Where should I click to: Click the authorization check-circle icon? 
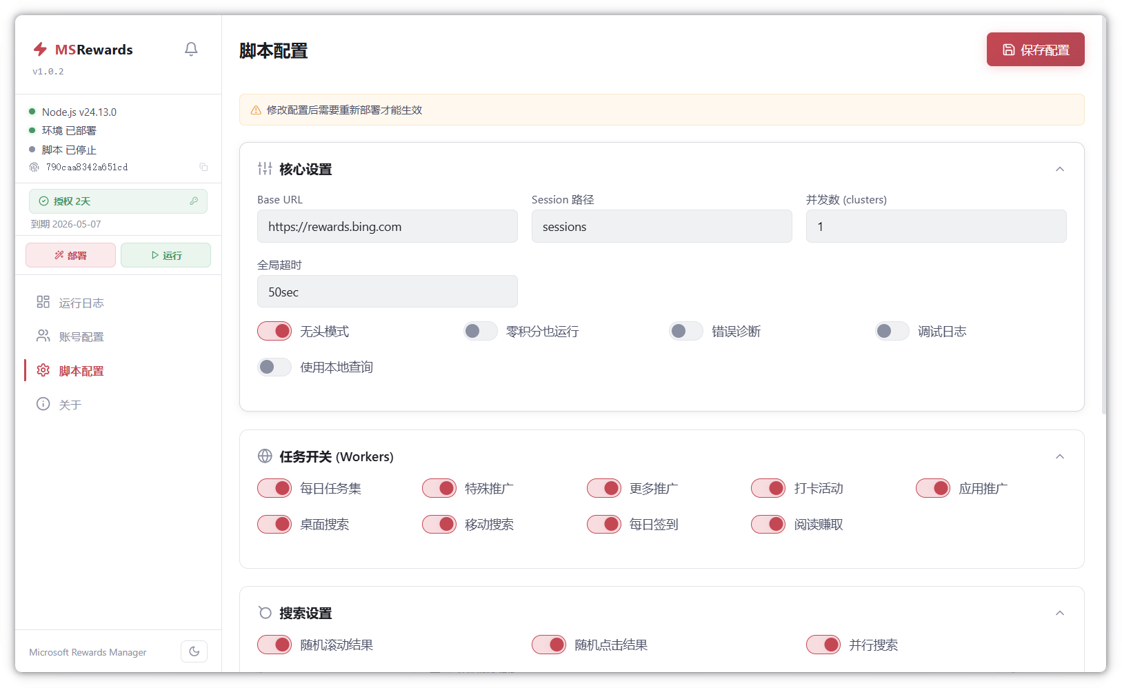tap(43, 201)
